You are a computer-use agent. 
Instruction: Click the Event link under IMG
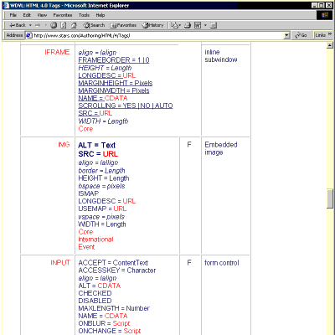[86, 247]
